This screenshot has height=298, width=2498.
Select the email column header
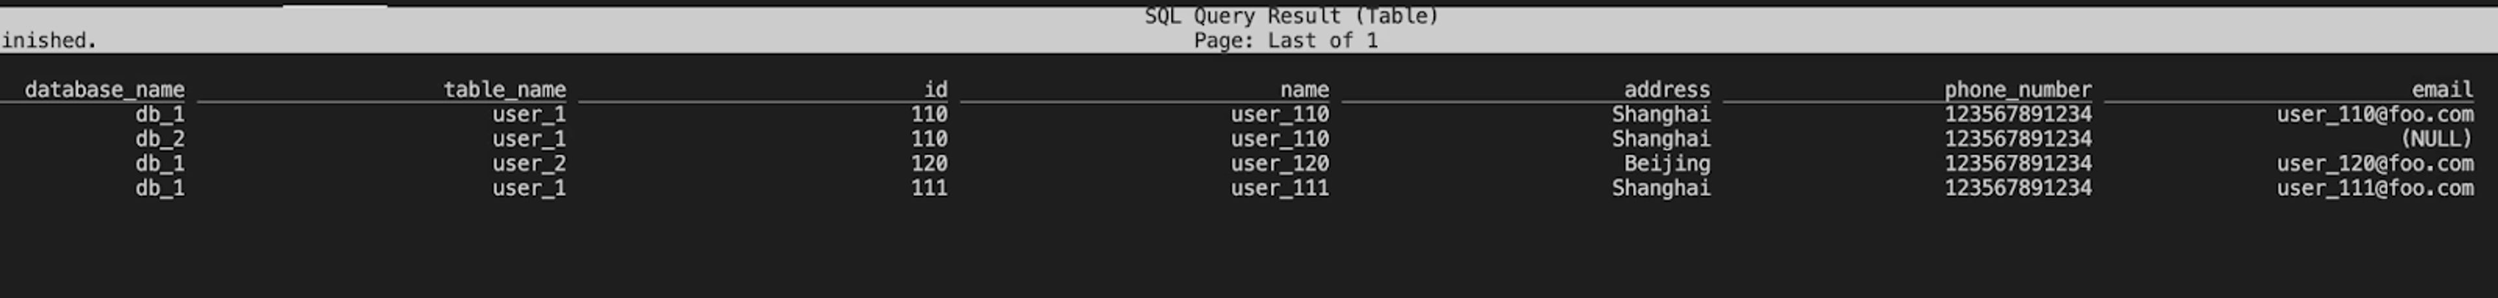(x=2443, y=89)
